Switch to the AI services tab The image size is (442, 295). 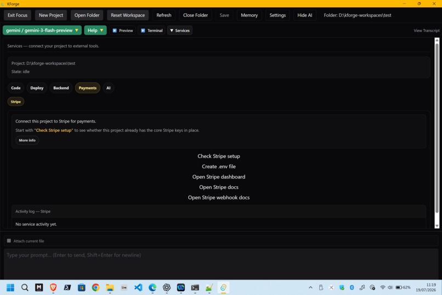click(108, 88)
